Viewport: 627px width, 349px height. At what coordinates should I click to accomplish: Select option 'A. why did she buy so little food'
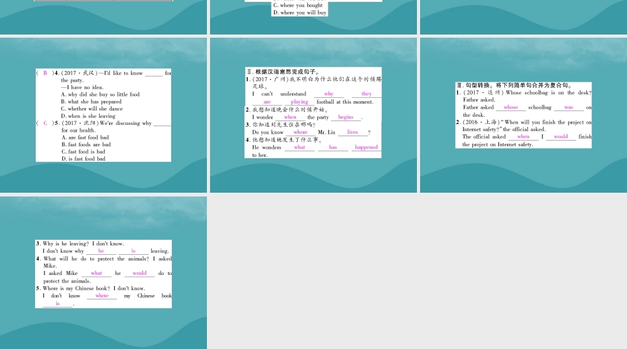[100, 95]
